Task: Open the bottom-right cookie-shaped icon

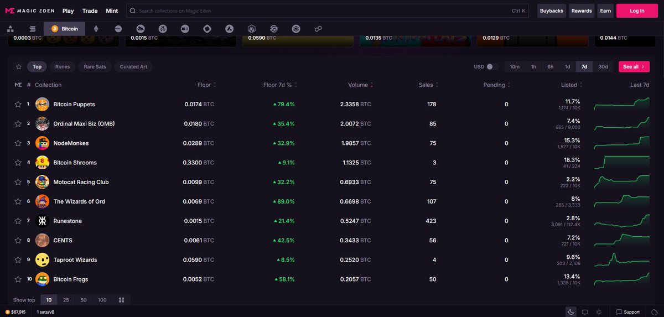Action: coord(654,312)
